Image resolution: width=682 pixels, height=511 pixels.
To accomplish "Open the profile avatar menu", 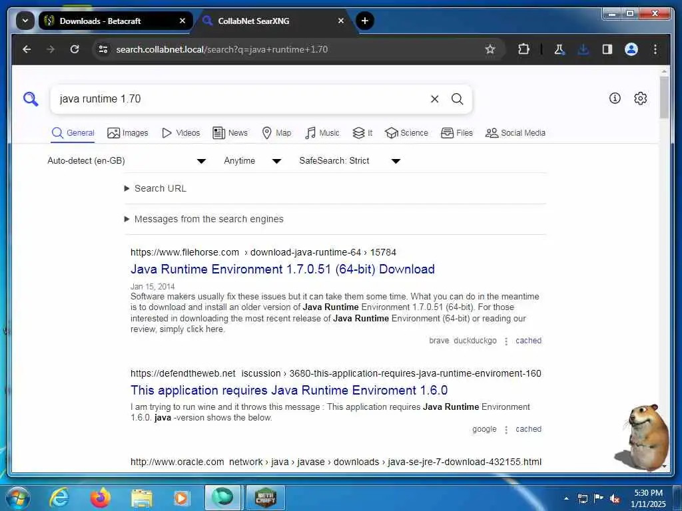I will pyautogui.click(x=631, y=49).
